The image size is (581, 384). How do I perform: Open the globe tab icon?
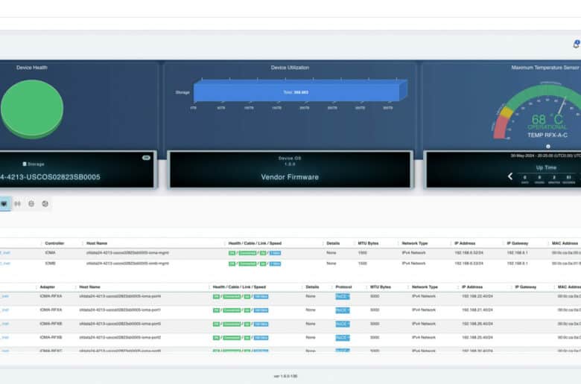[x=45, y=204]
